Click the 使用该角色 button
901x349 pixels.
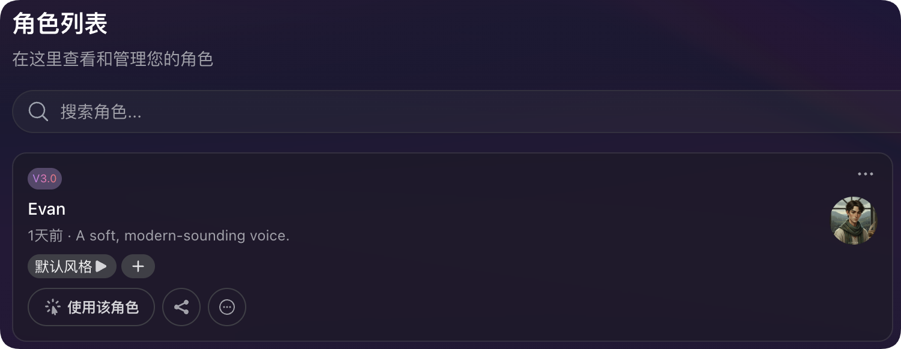(91, 307)
